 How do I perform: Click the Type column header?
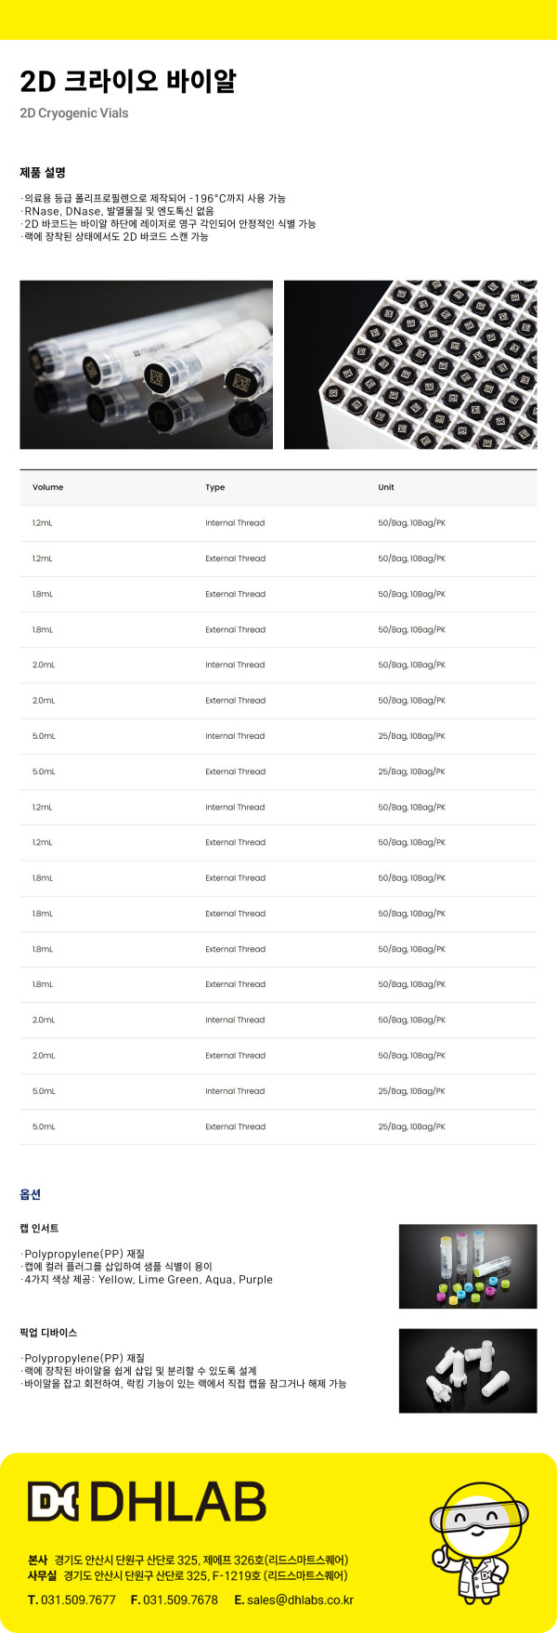tap(215, 487)
